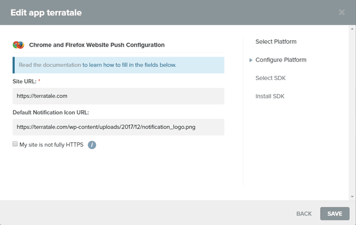Click the info icon beside HTTPS checkbox

point(92,145)
